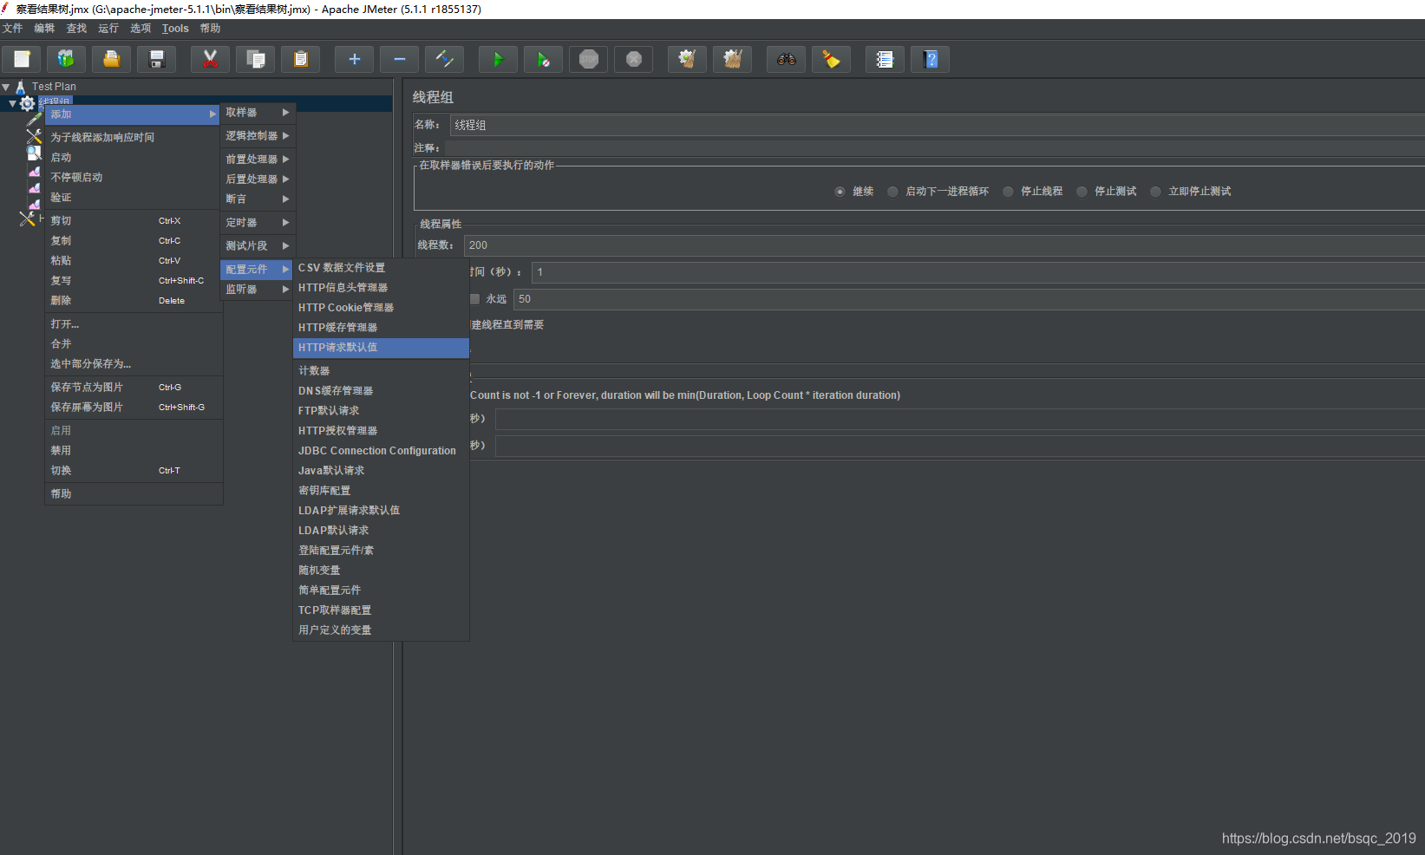This screenshot has height=855, width=1425.
Task: Select the thread group gear icon
Action: (x=27, y=104)
